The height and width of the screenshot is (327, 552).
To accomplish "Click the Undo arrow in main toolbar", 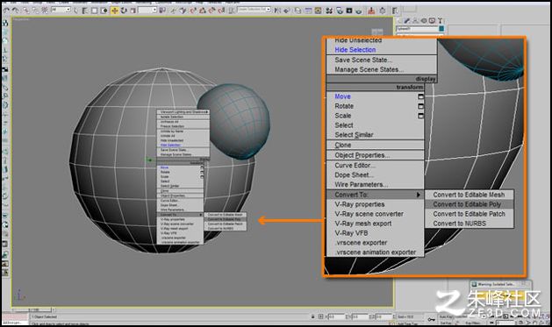I will (7, 11).
